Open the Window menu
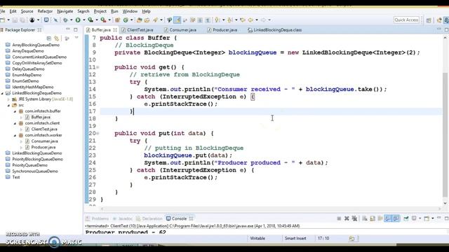 pos(130,11)
